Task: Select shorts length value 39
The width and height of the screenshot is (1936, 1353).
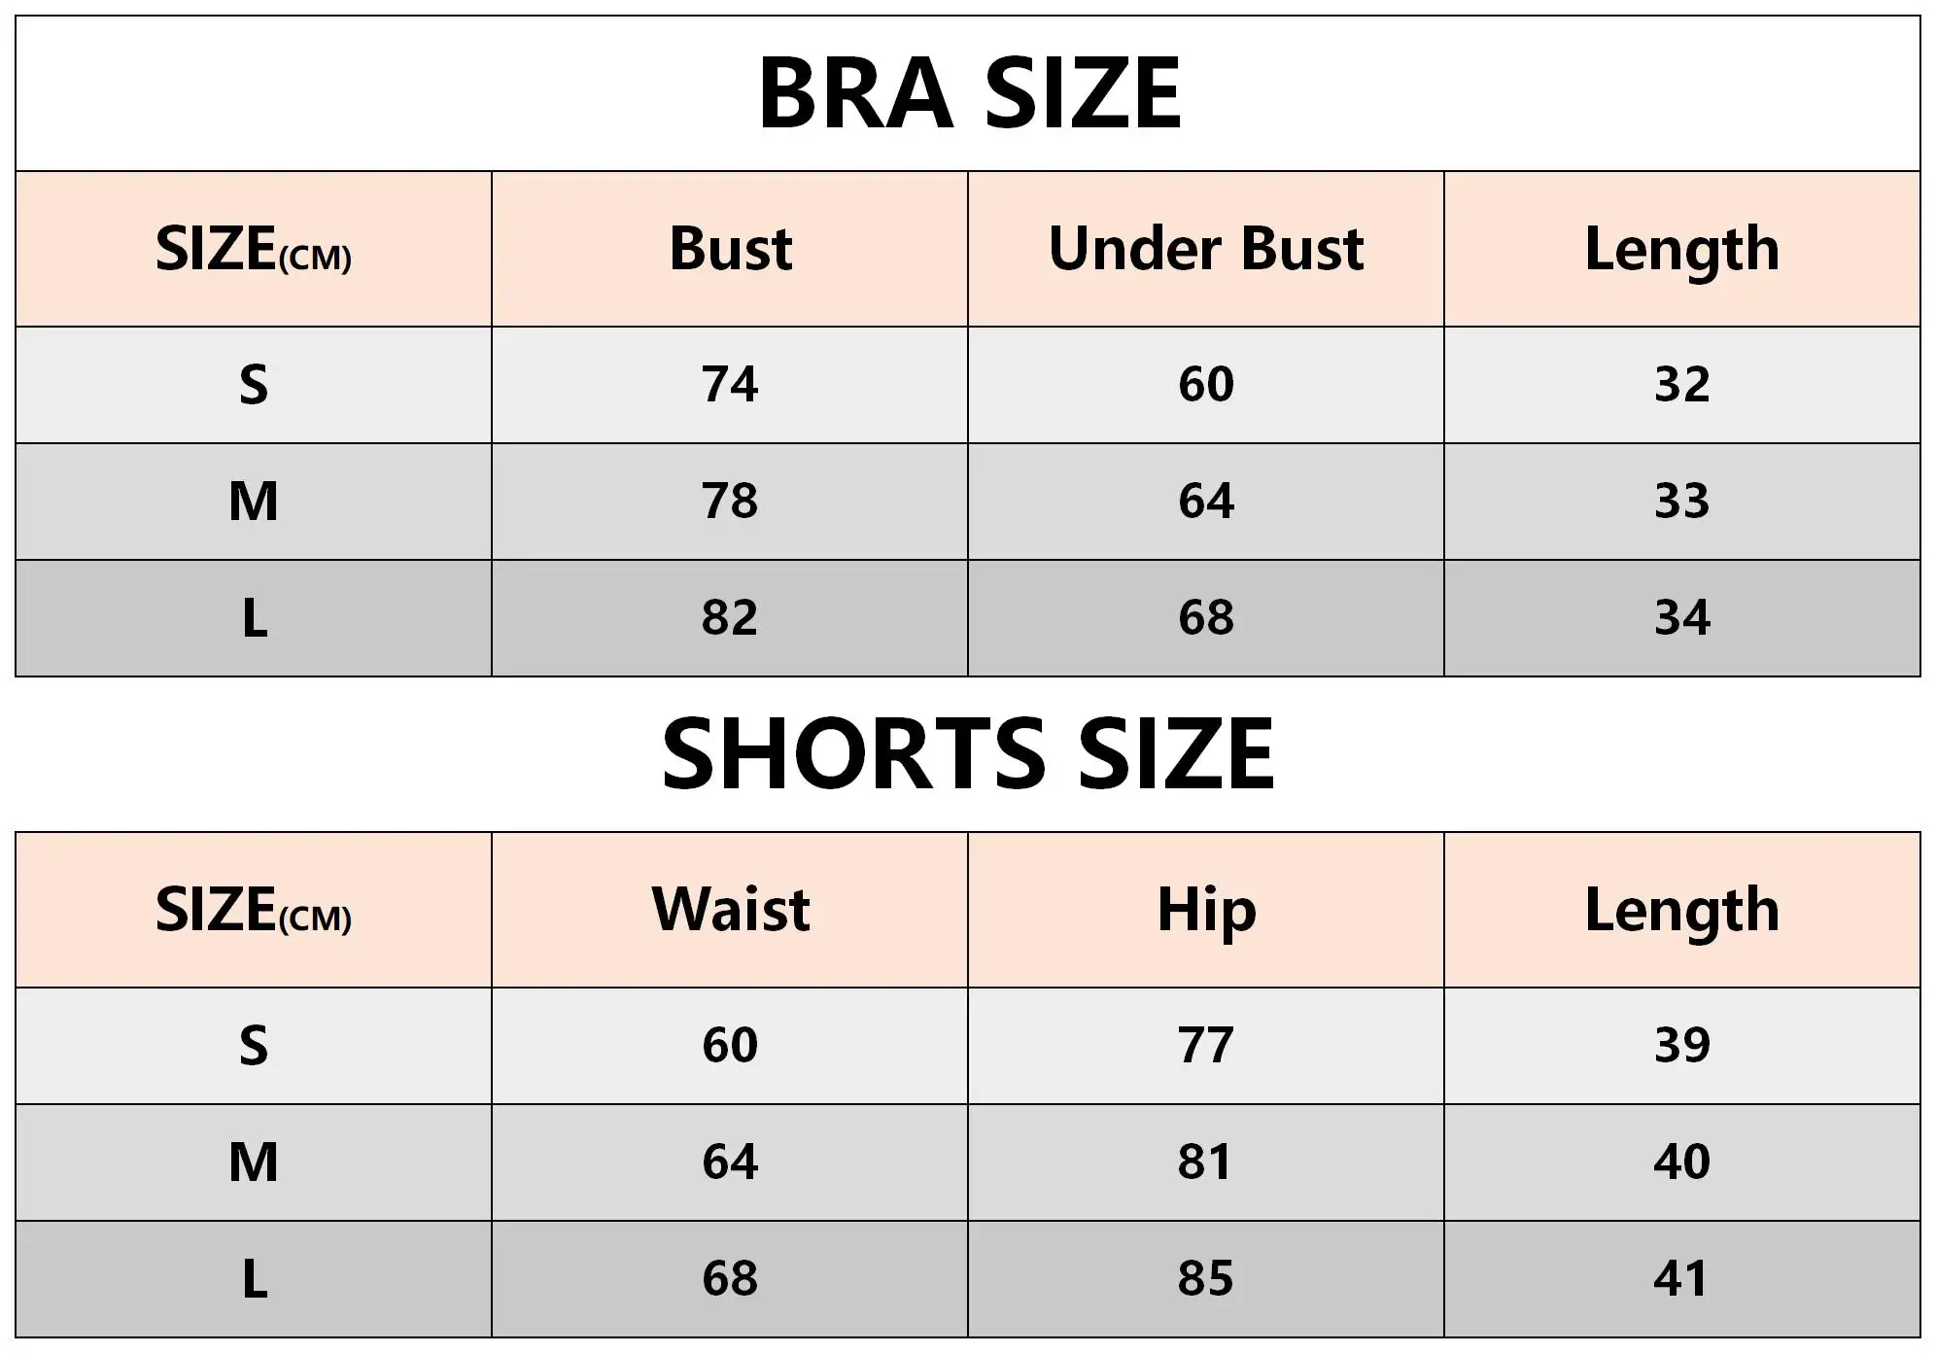Action: (1682, 1046)
